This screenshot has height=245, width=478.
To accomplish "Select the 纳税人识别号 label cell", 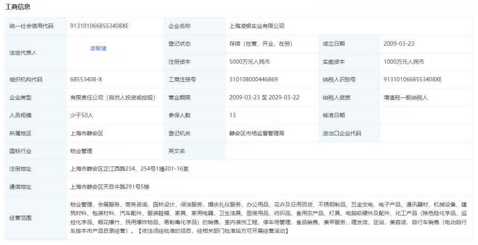I will [x=349, y=80].
